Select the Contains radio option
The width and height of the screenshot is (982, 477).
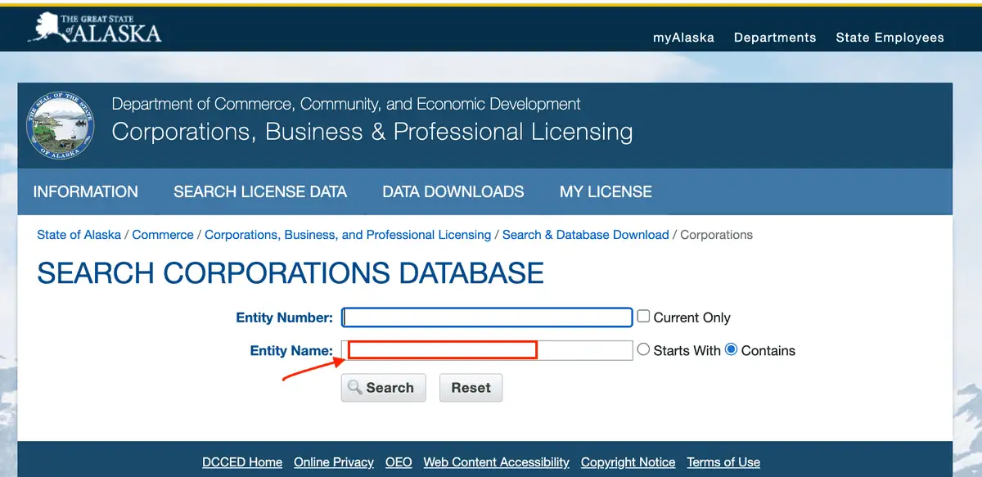tap(732, 349)
